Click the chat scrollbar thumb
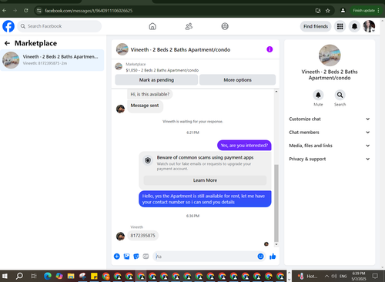Screen dimensions: 385x282 (x=276, y=203)
